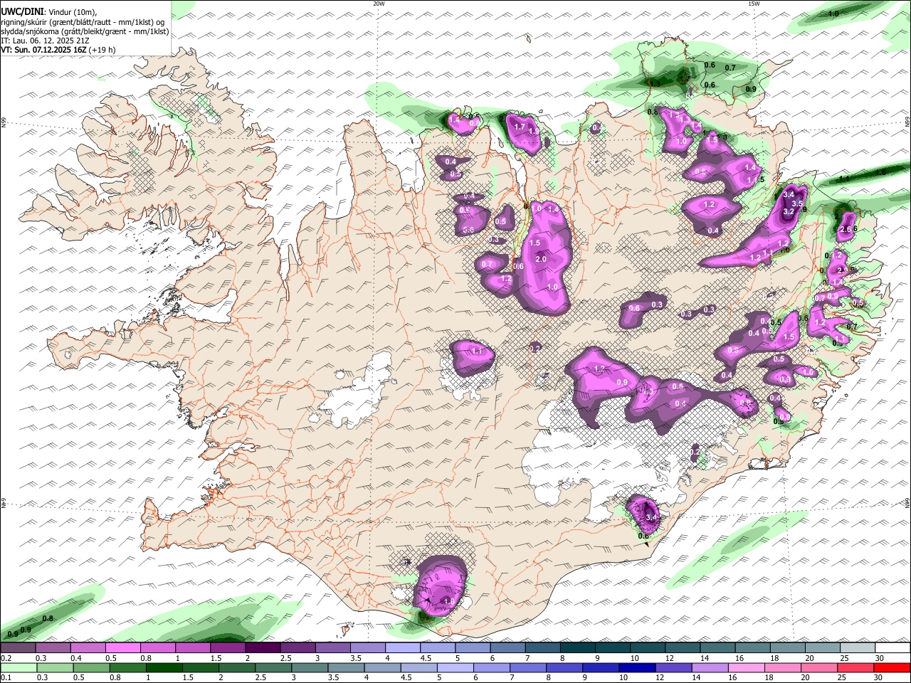Viewport: 911px width, 683px height.
Task: Pick the dark teal 8 swatch in snow legend
Action: coord(577,647)
